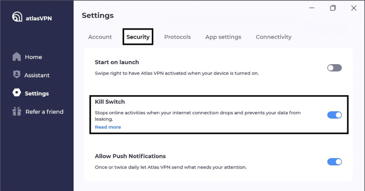
Task: Disable Allow Push Notifications toggle
Action: pyautogui.click(x=334, y=162)
